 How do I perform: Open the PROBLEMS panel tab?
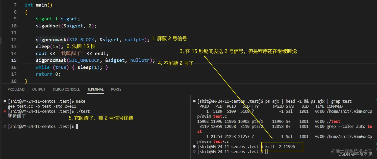(16, 89)
